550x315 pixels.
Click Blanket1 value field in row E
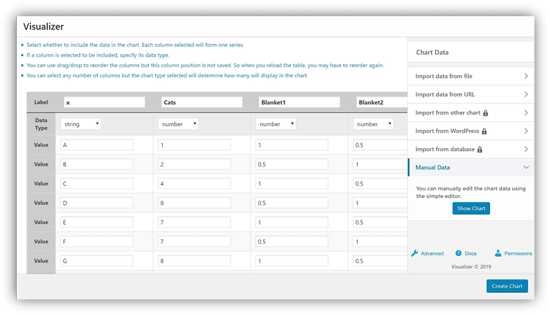[x=291, y=222]
